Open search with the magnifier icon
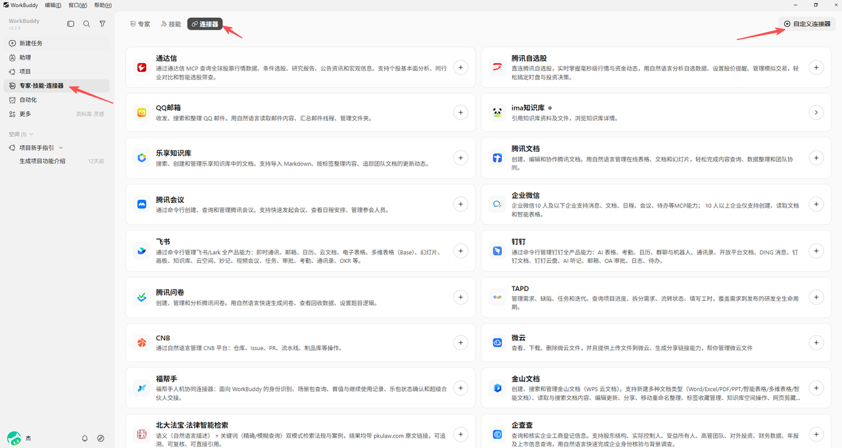The image size is (842, 448). click(86, 24)
